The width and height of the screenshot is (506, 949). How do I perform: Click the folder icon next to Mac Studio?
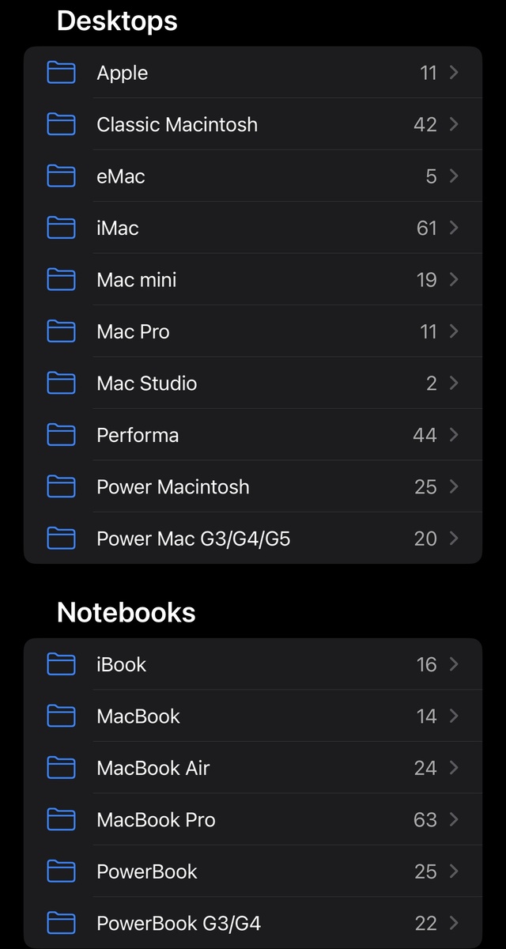(61, 383)
